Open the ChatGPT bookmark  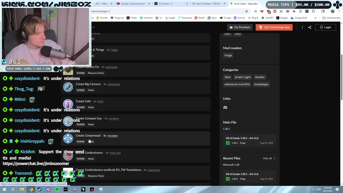(267, 18)
